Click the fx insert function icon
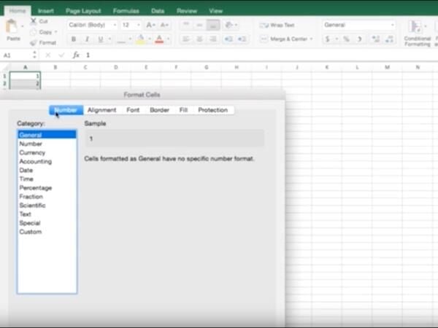Image resolution: width=438 pixels, height=328 pixels. pyautogui.click(x=76, y=55)
